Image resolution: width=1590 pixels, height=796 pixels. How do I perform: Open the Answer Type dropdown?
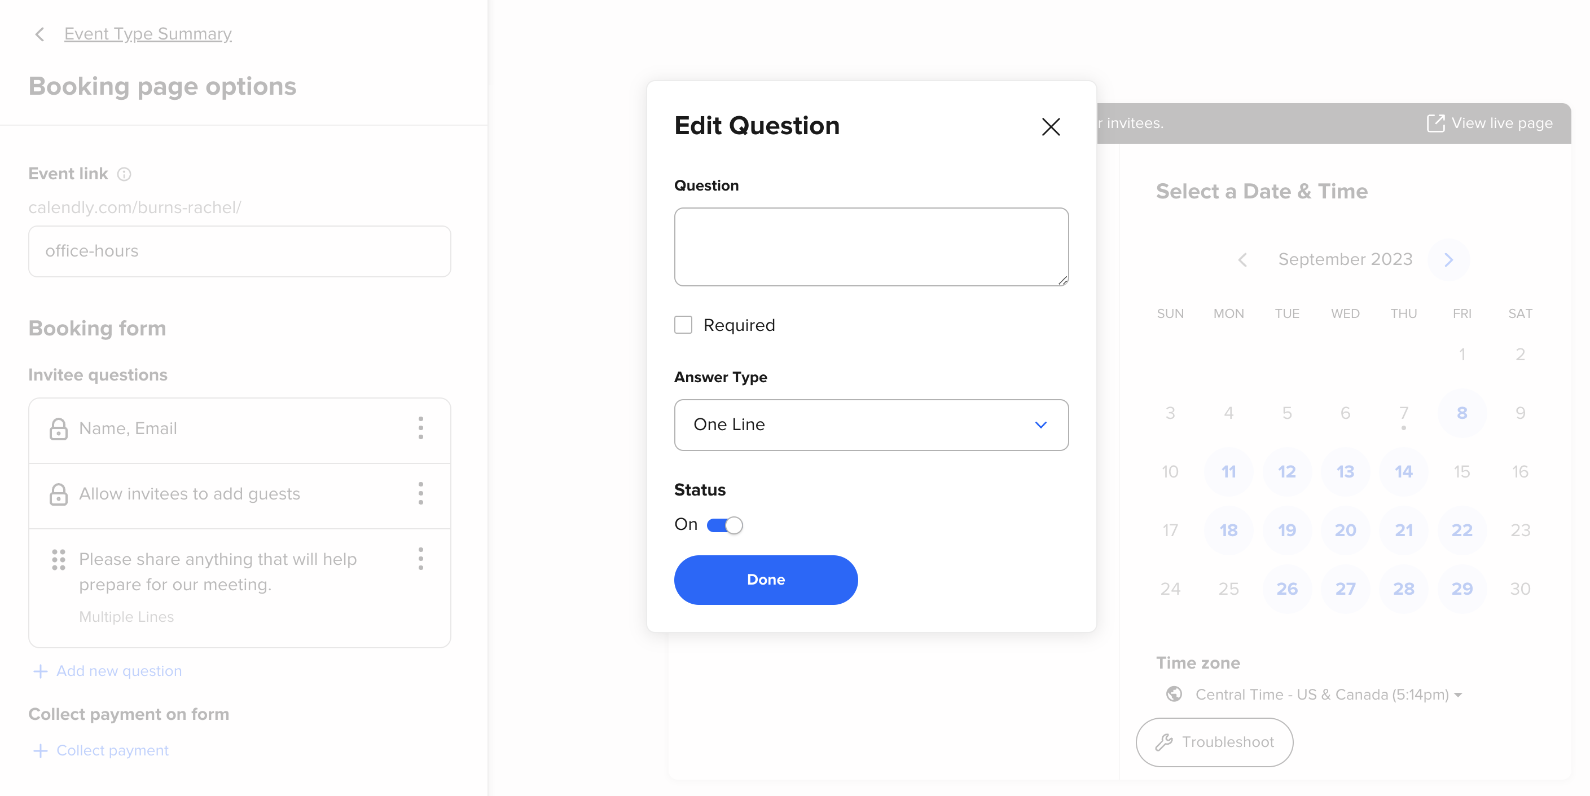871,425
